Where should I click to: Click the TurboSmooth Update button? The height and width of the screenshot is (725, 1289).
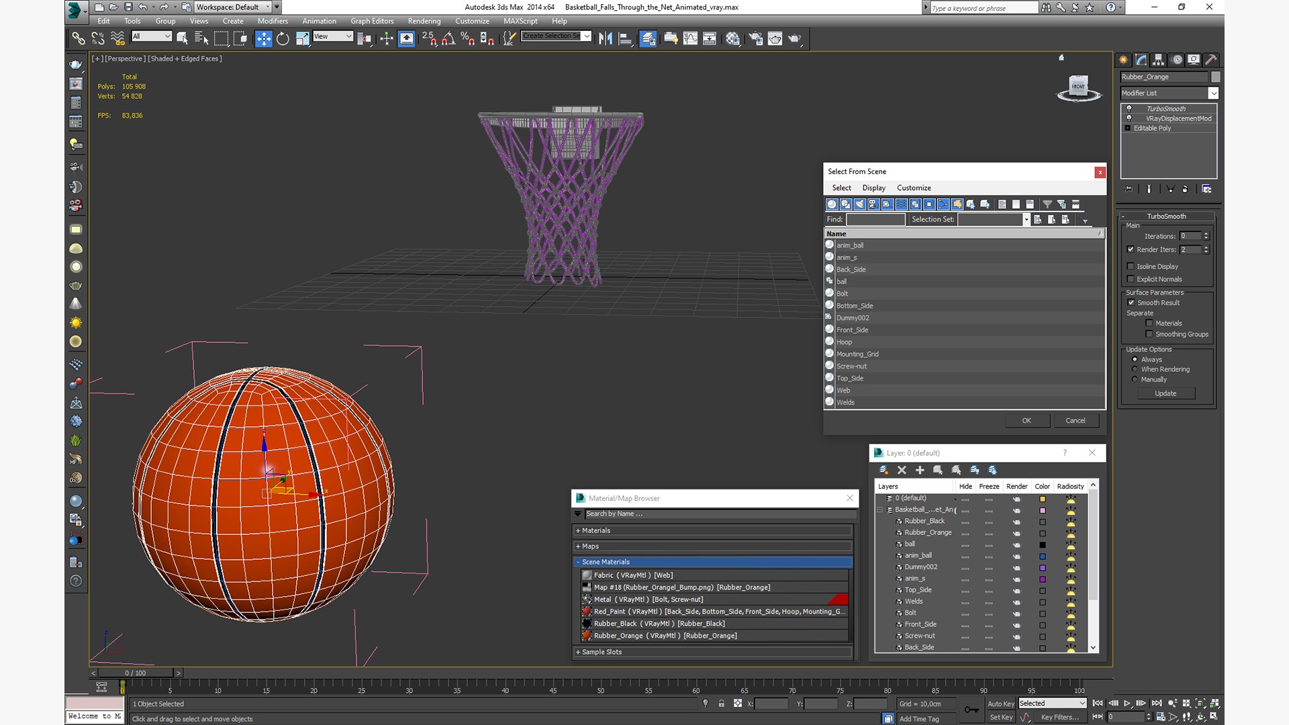coord(1165,393)
